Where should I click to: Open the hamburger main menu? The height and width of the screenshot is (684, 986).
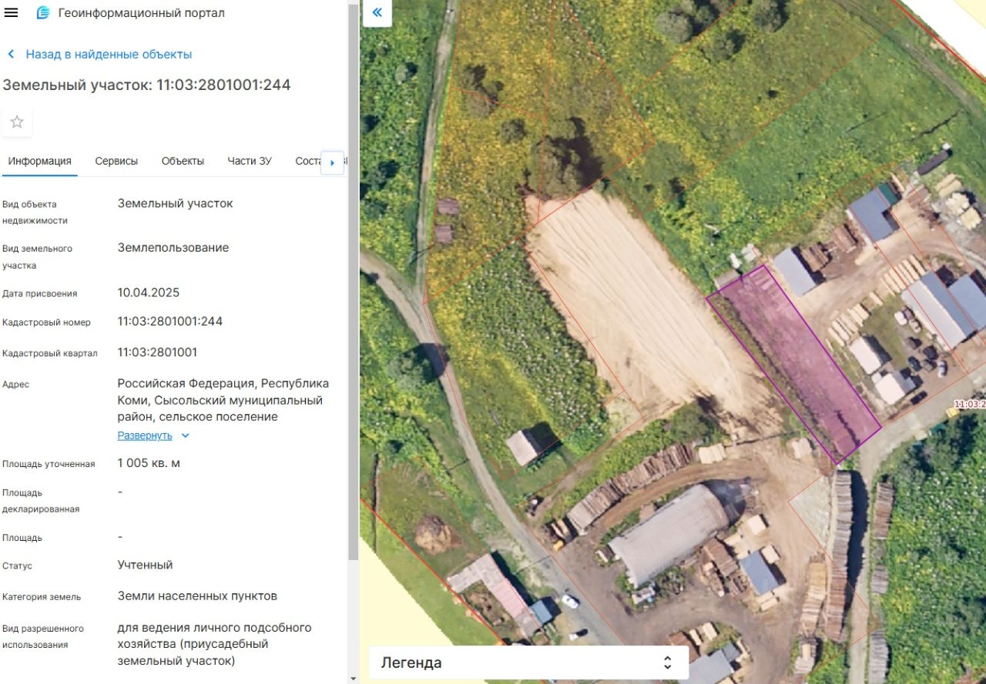[x=11, y=13]
